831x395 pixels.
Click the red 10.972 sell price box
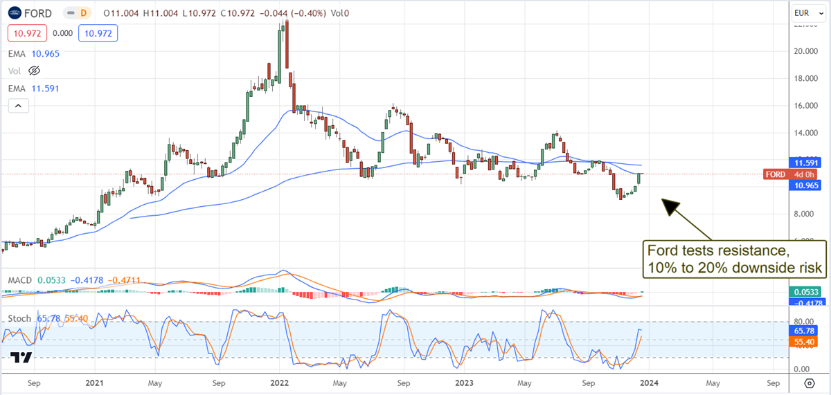27,33
